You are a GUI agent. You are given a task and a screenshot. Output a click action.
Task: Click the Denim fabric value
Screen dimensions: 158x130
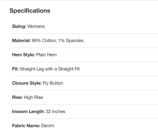(x=48, y=126)
